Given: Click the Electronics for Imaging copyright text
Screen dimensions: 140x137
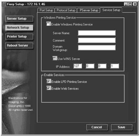Looking at the screenshot, I should (21, 104).
